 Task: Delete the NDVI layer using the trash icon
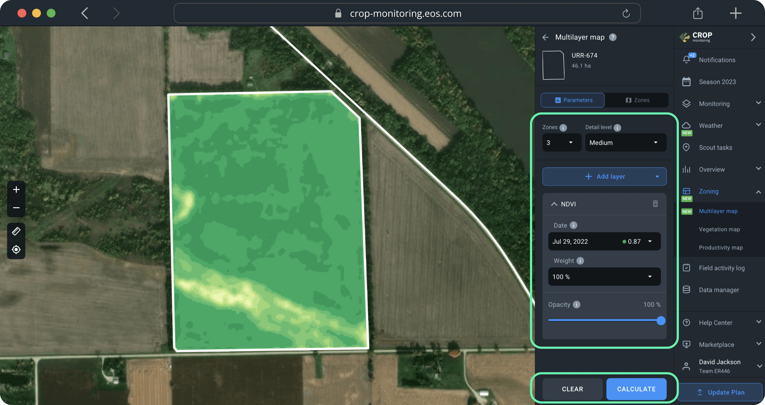pyautogui.click(x=655, y=204)
